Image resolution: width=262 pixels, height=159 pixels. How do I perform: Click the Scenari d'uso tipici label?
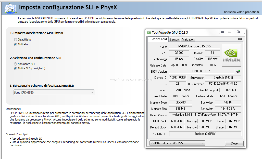(x=18, y=134)
